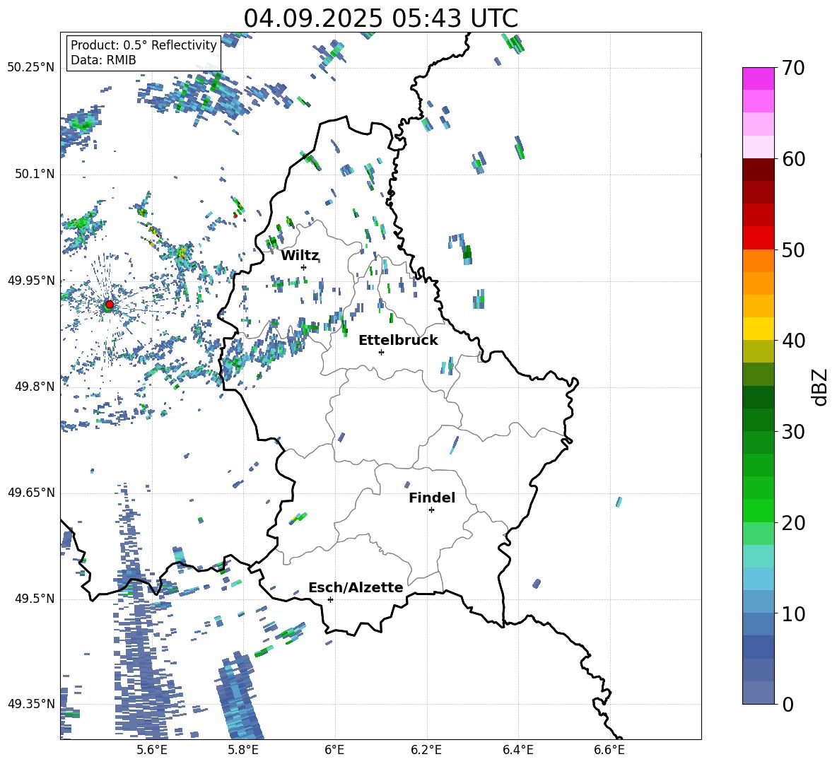Click the magenta top colorbar swatch
The image size is (837, 764).
click(x=758, y=78)
